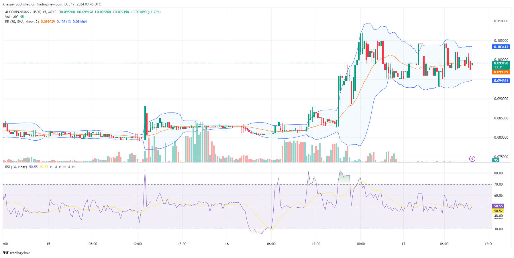
Task: Click the knessav published on TradingView.com caption
Action: coord(52,4)
